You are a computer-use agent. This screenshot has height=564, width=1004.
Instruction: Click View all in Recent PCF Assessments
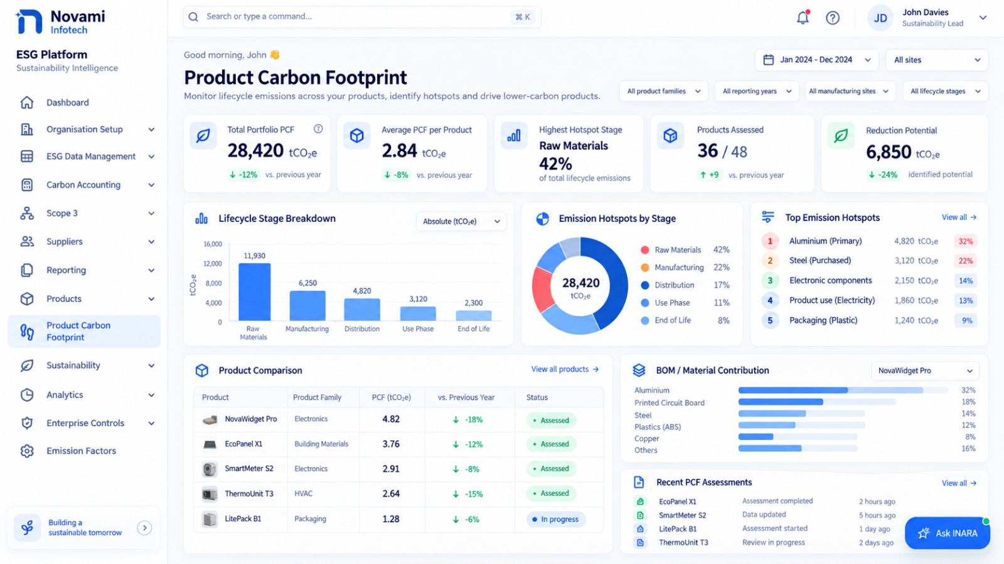click(959, 483)
